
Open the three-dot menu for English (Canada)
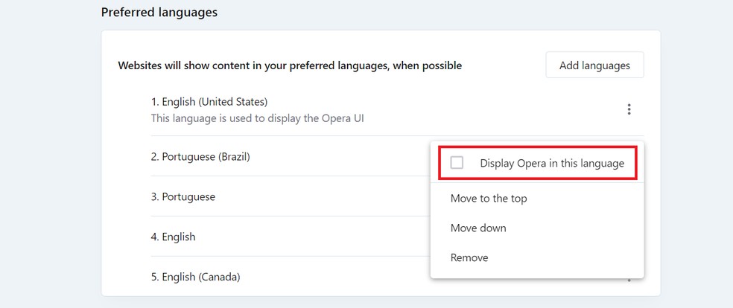coord(629,280)
